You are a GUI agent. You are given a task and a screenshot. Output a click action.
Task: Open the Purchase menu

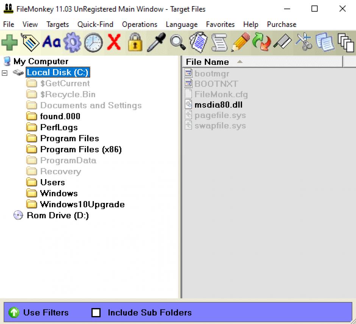pyautogui.click(x=281, y=24)
